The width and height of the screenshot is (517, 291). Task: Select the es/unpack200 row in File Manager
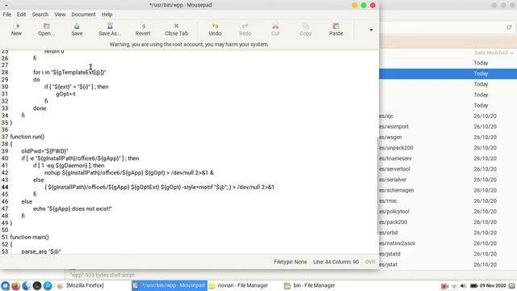448,148
